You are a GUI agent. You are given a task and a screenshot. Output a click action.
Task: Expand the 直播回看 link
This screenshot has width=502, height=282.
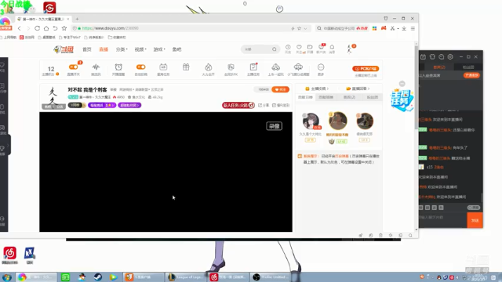pos(358,89)
